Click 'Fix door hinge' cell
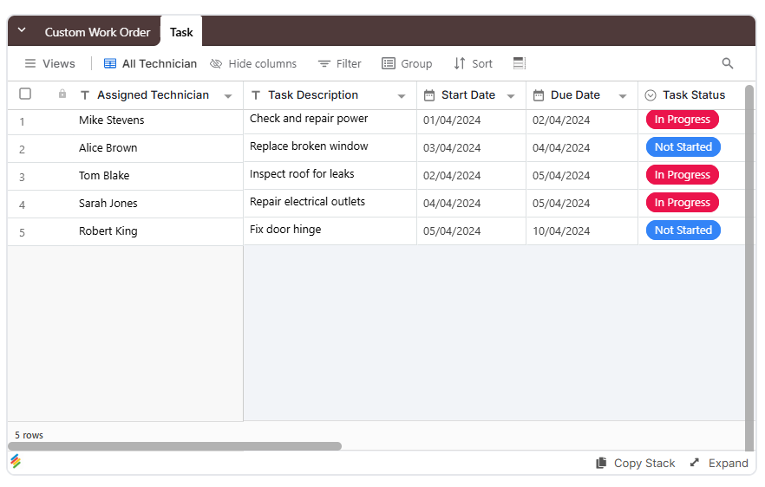This screenshot has width=765, height=487. point(330,231)
